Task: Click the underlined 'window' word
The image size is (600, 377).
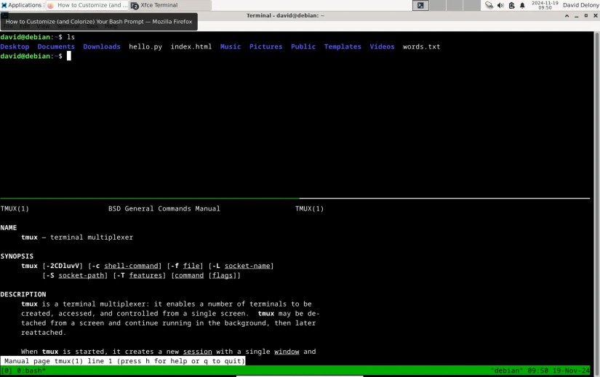Action: (287, 352)
